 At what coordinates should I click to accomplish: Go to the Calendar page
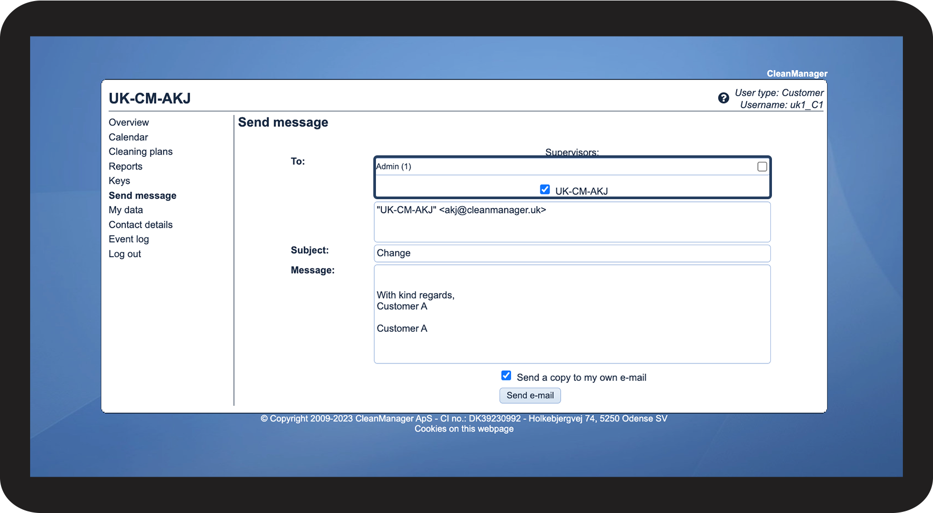[x=128, y=137]
